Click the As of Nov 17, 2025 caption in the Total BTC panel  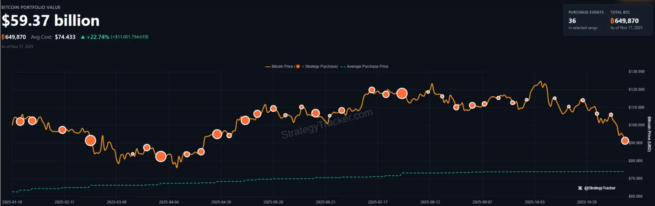pos(627,28)
